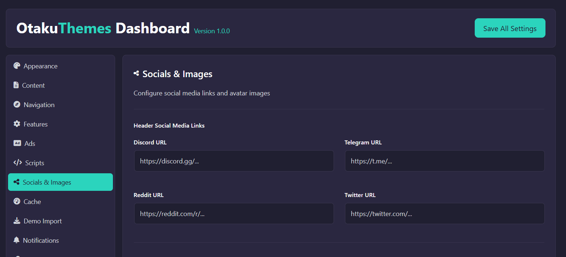
Task: Click inside the Discord URL field
Action: [x=234, y=161]
